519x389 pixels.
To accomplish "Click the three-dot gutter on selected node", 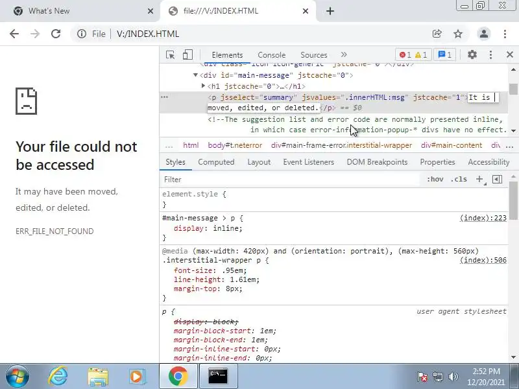I will [x=165, y=97].
